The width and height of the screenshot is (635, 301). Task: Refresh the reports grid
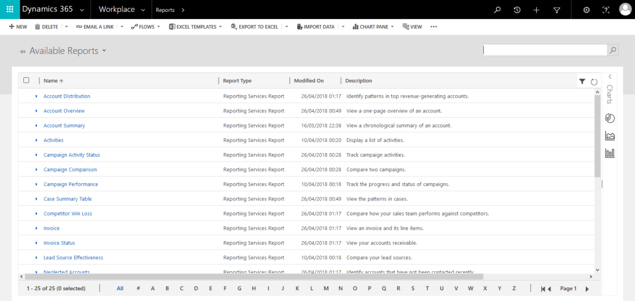(x=594, y=81)
